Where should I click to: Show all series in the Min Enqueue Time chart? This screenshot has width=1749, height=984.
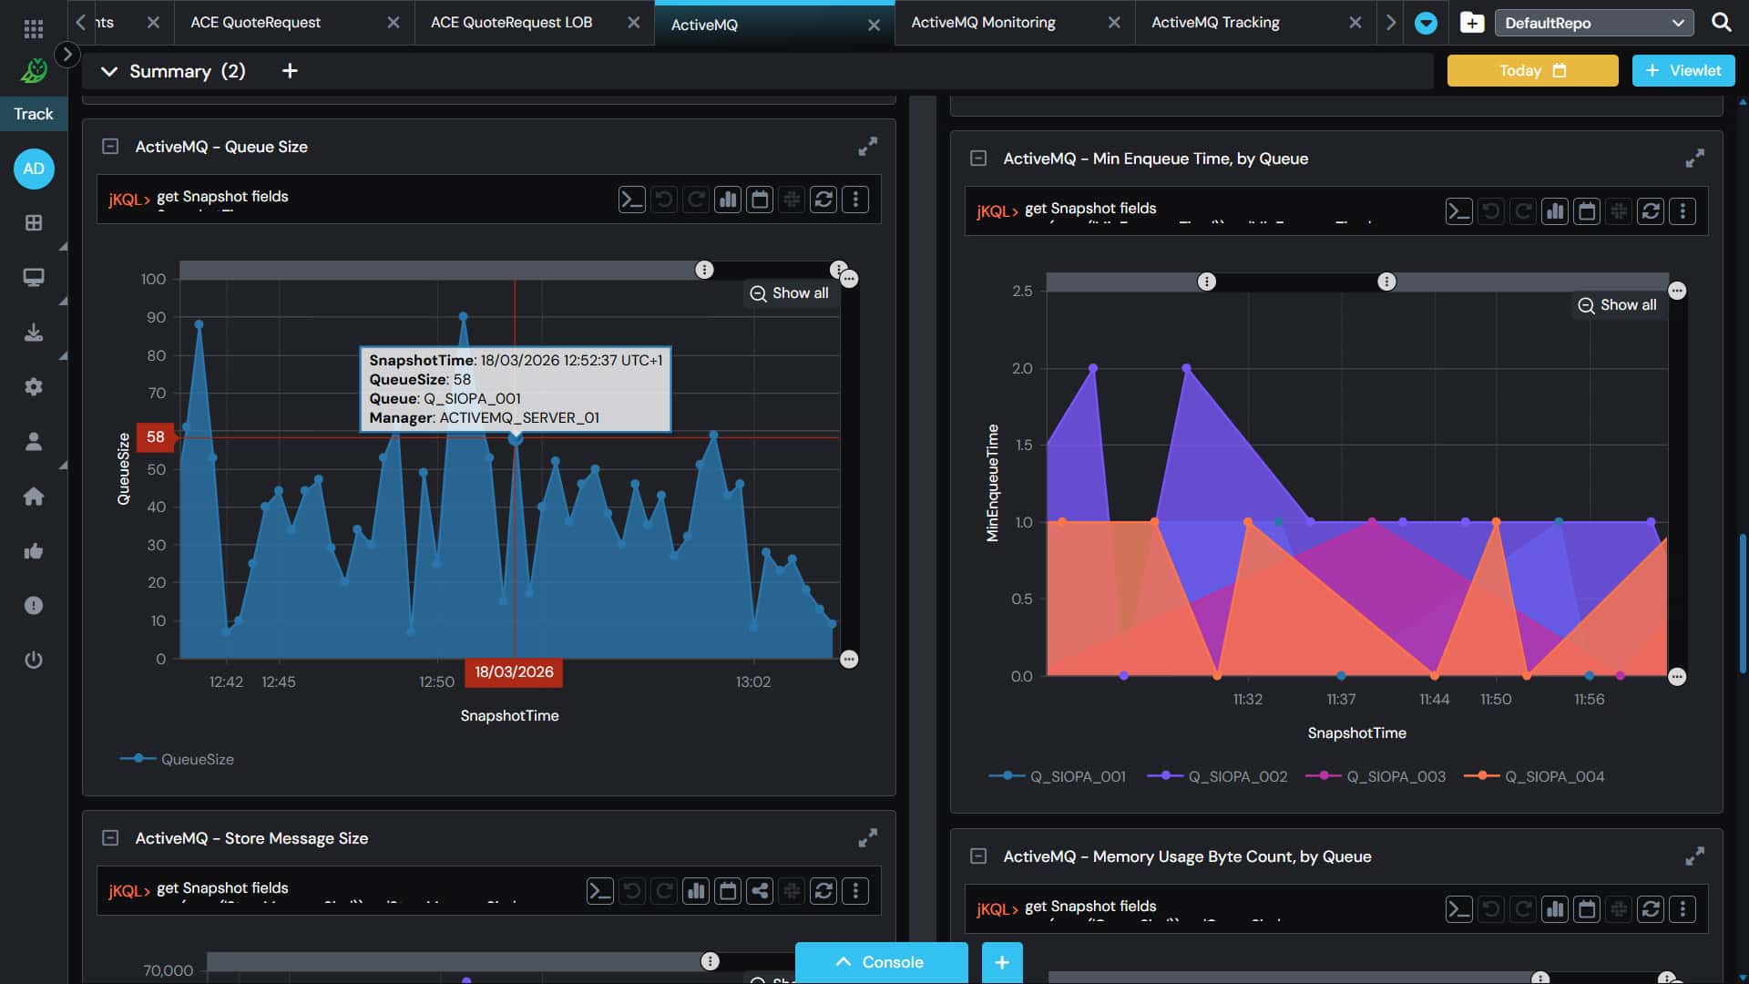click(1618, 305)
